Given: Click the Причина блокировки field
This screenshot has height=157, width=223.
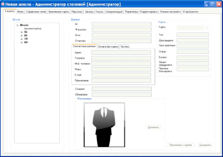Looking at the screenshot, I should click(193, 69).
